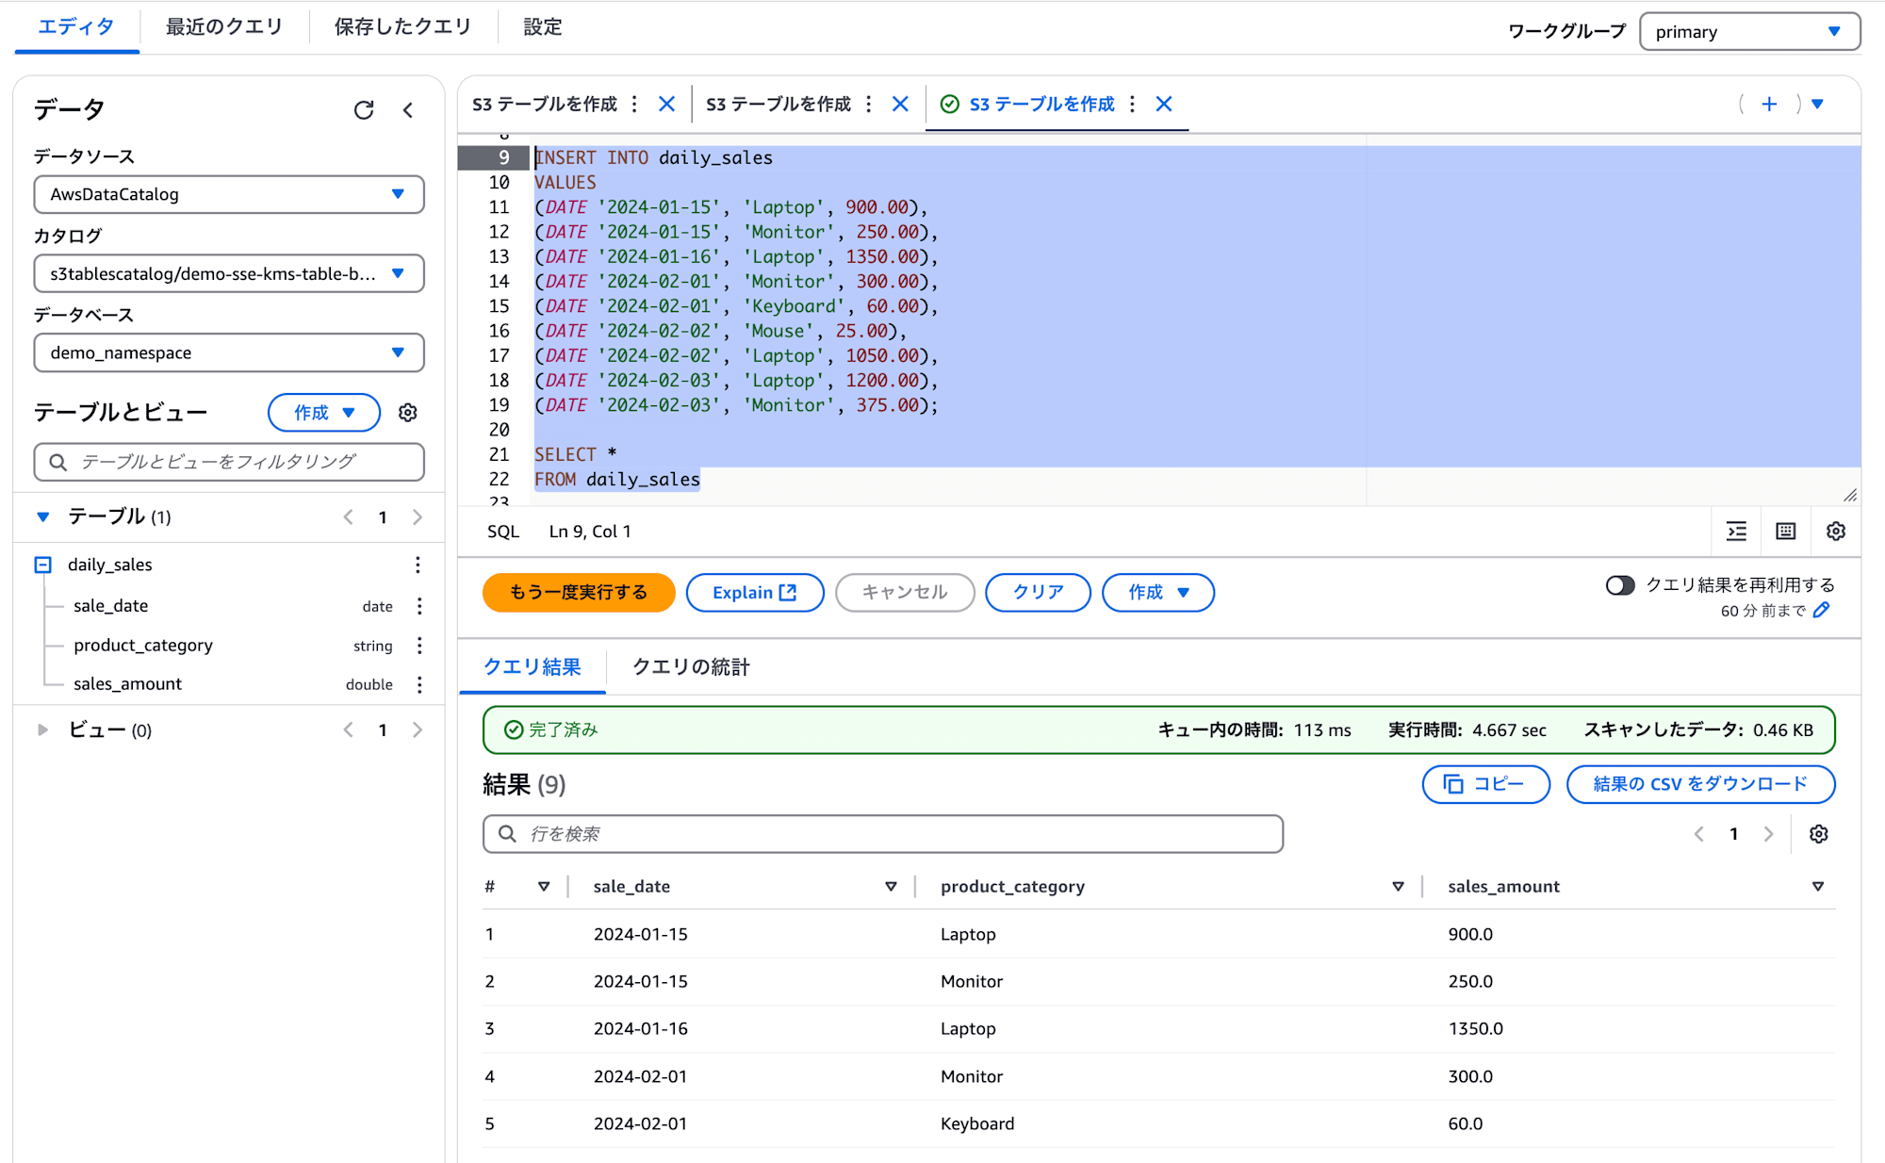Click result cell Keyboard in row 5

pyautogui.click(x=977, y=1123)
